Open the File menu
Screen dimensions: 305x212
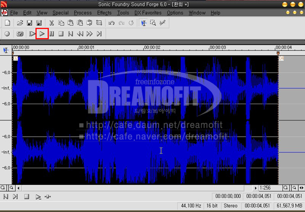tap(14, 13)
